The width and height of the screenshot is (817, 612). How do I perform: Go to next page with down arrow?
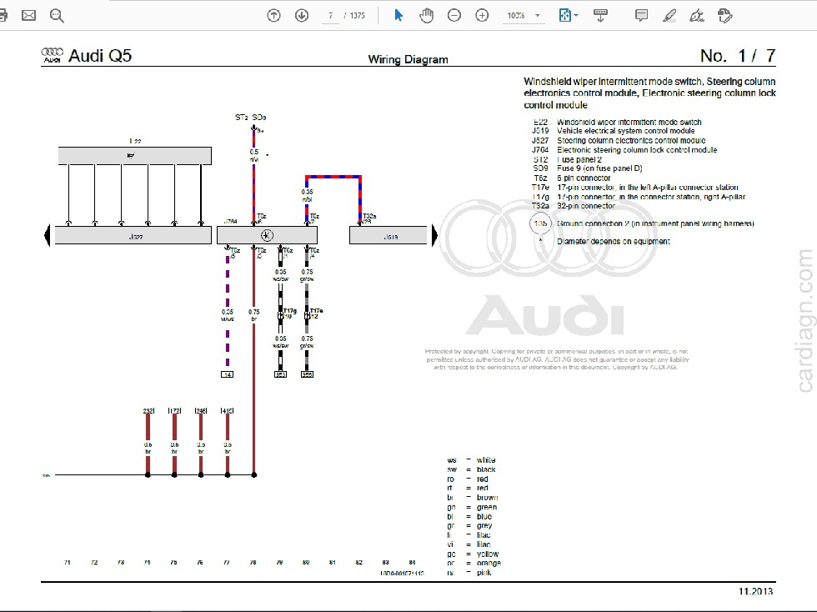click(x=302, y=16)
